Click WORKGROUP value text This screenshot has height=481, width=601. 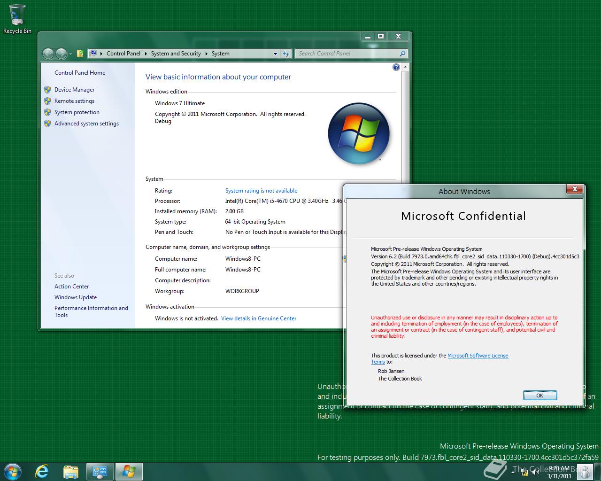click(x=242, y=291)
